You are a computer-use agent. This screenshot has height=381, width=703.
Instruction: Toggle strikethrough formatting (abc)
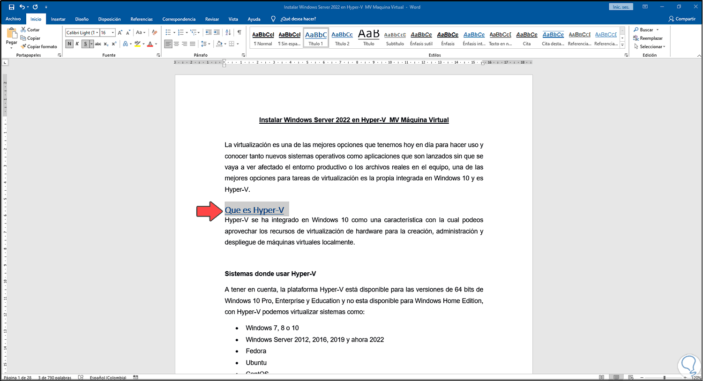click(98, 44)
